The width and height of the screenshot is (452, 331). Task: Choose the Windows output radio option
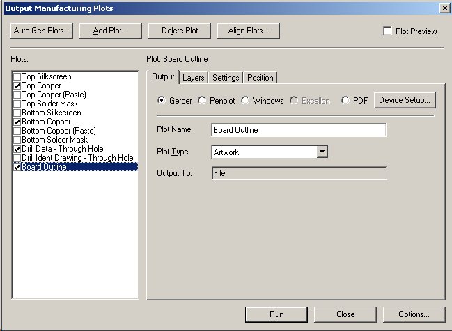[x=245, y=101]
